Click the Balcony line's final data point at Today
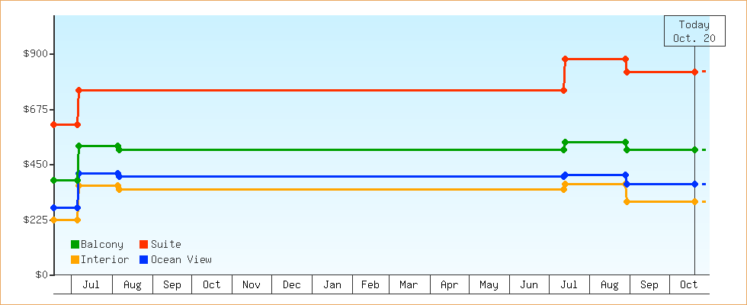Screen dimensions: 747x305 click(694, 150)
